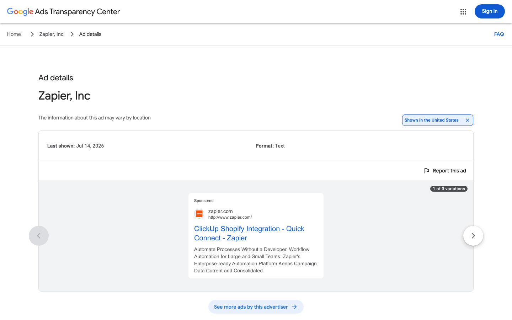Click the Zapier, Inc advertiser heading

coord(64,96)
